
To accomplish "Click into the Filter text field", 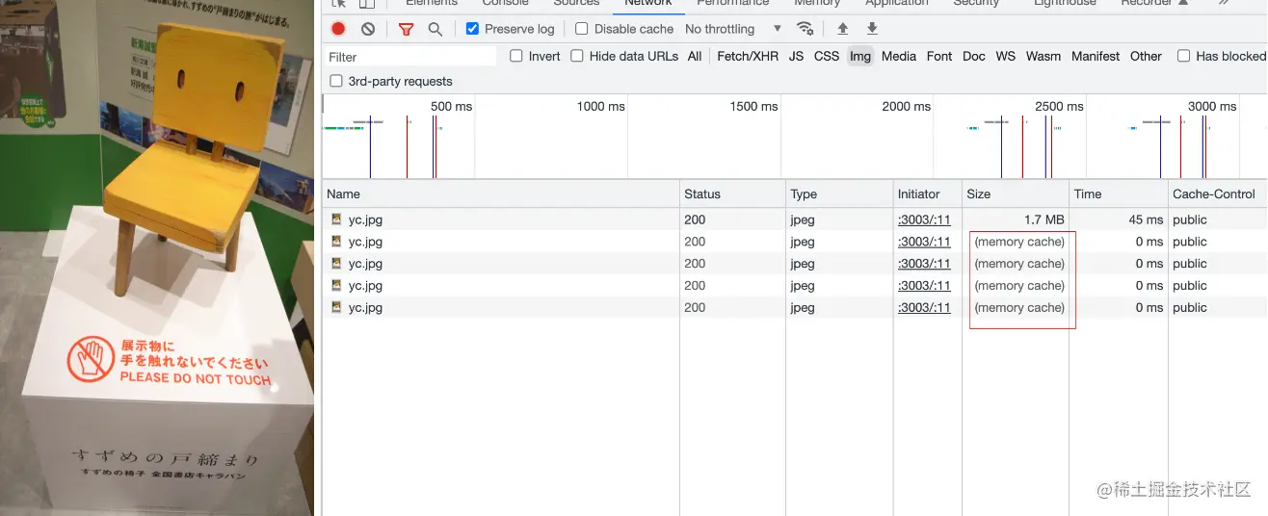I will click(x=410, y=57).
